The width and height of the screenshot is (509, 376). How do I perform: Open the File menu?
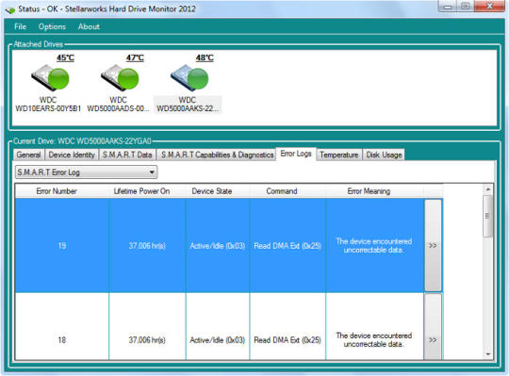click(x=20, y=26)
